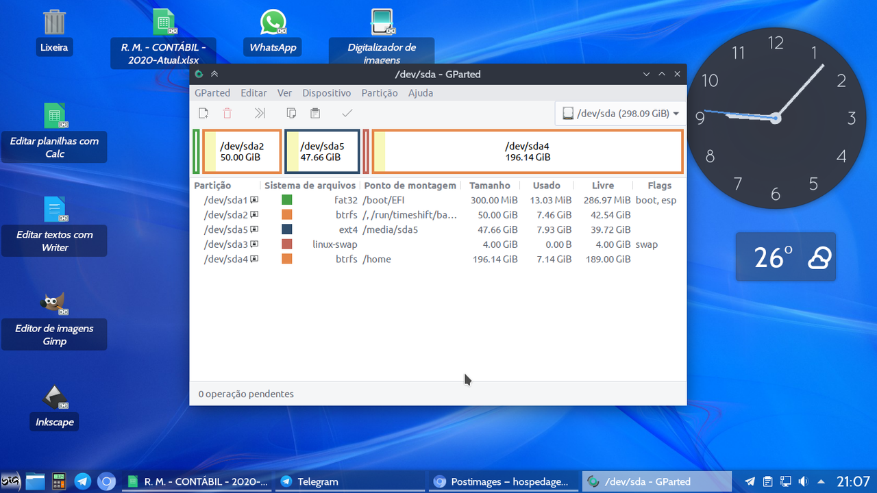Select the /dev/sda5 row in partition list
Viewport: 877px width, 493px height.
438,229
